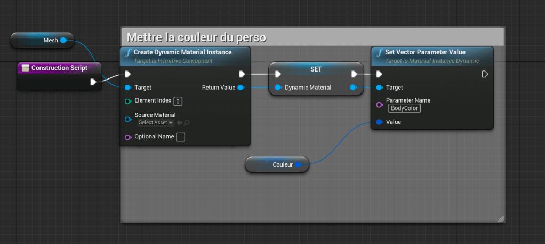Click Return Value pin on Create Dynamic Material Instance
The width and height of the screenshot is (545, 244).
[x=240, y=88]
